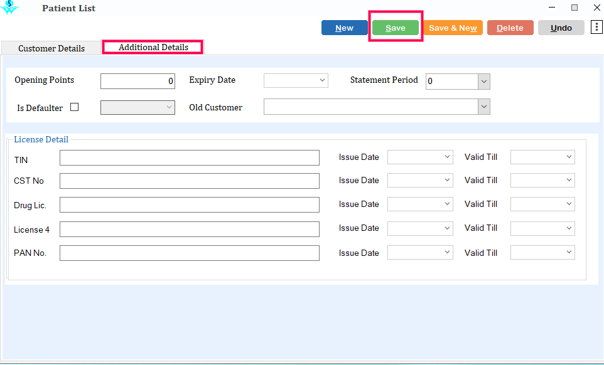Undo changes with the Undo button
The image size is (604, 365).
(x=561, y=28)
